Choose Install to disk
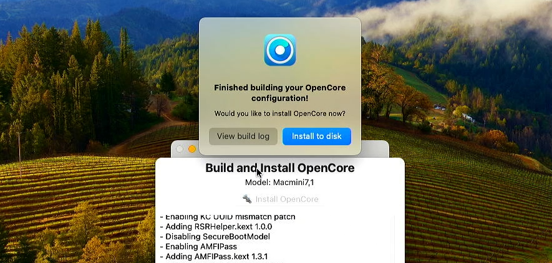 (317, 136)
